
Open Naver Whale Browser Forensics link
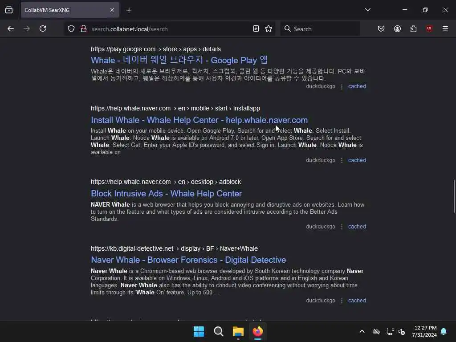pyautogui.click(x=188, y=260)
